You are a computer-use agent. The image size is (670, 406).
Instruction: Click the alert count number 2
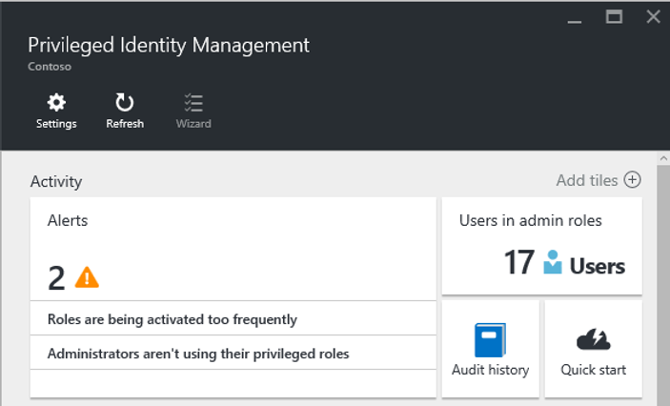56,278
